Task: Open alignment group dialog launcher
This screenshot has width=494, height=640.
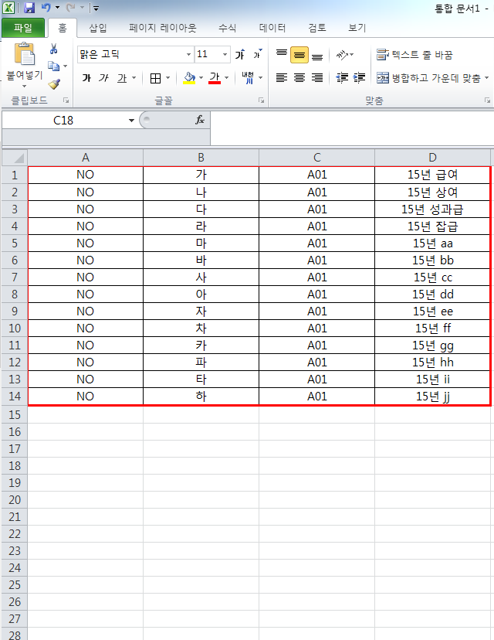Action: click(x=487, y=100)
